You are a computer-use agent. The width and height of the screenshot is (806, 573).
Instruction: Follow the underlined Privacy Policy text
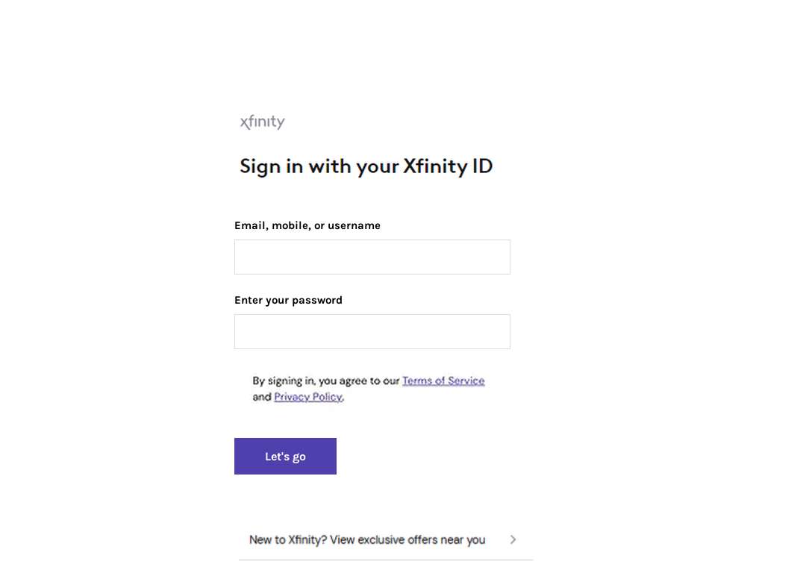pyautogui.click(x=308, y=397)
